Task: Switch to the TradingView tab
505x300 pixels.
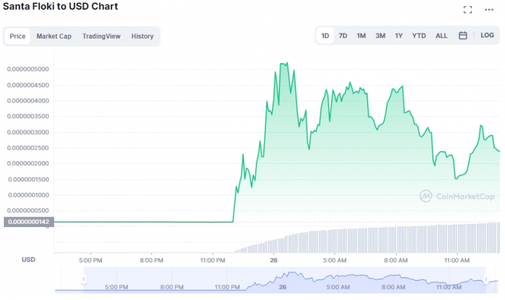Action: tap(101, 36)
